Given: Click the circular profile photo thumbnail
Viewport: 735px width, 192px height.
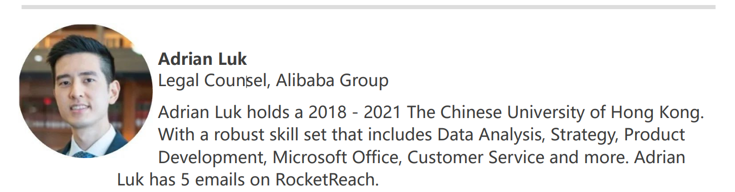Looking at the screenshot, I should click(86, 91).
